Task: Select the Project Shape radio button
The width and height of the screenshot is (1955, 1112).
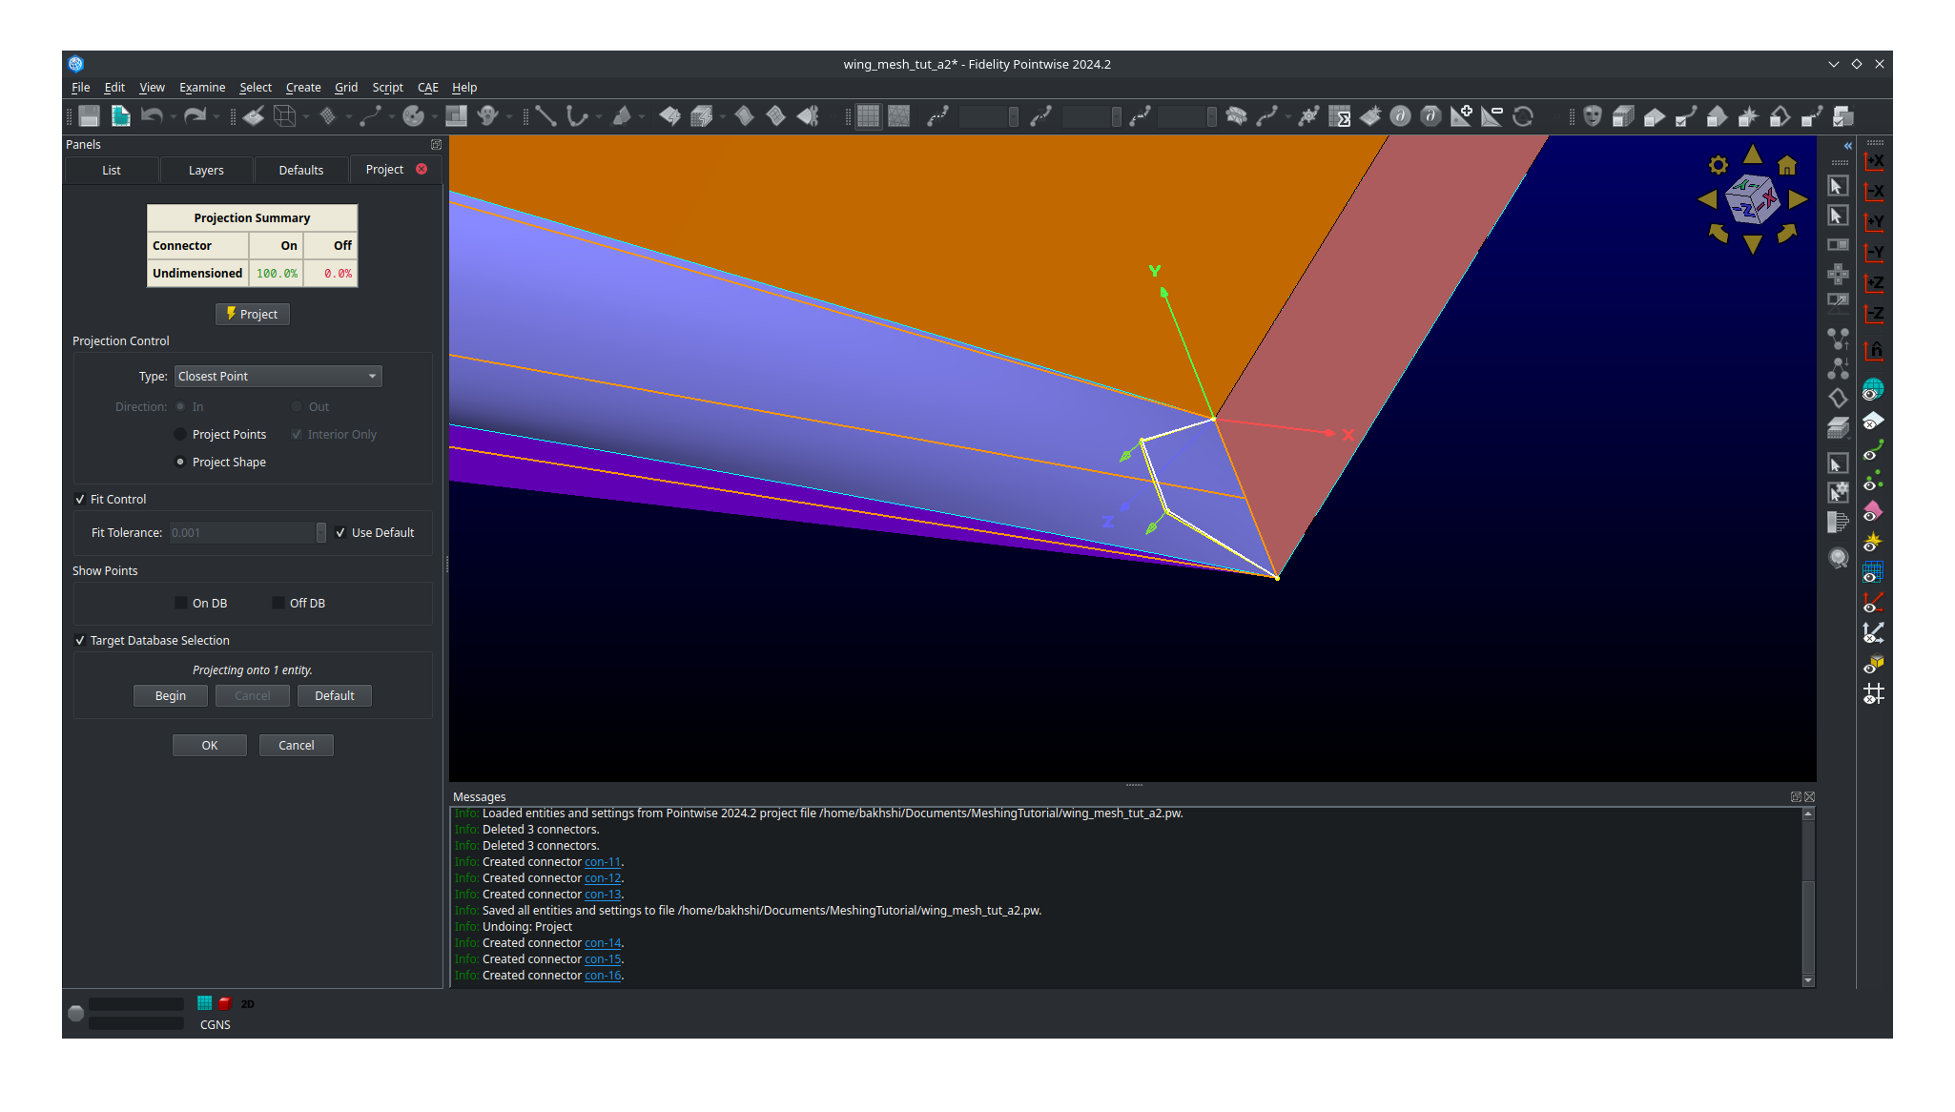Action: pyautogui.click(x=180, y=462)
